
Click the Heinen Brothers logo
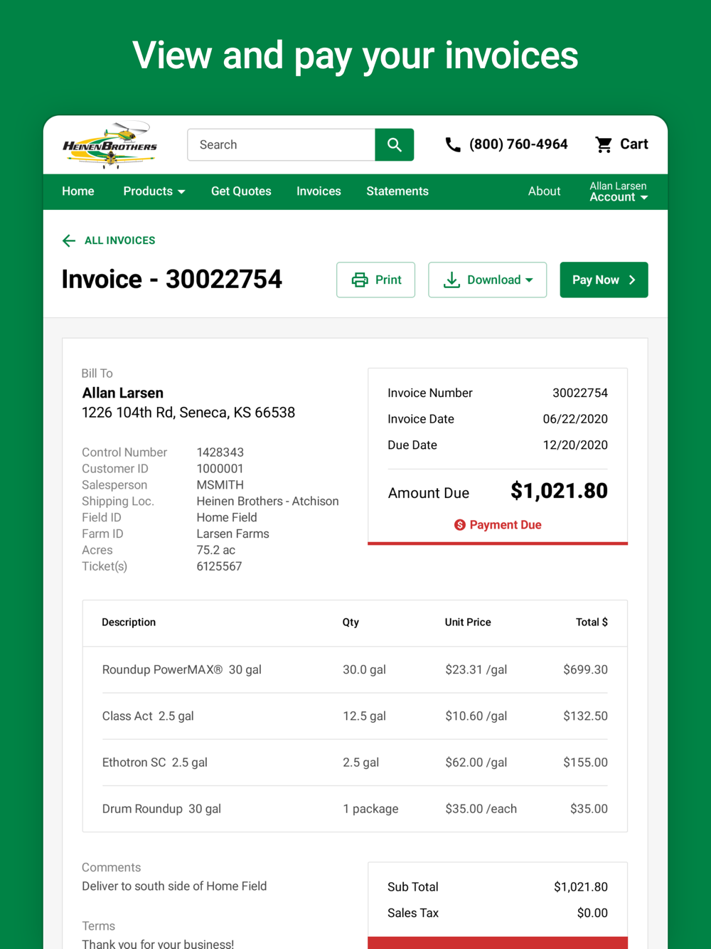coord(110,144)
